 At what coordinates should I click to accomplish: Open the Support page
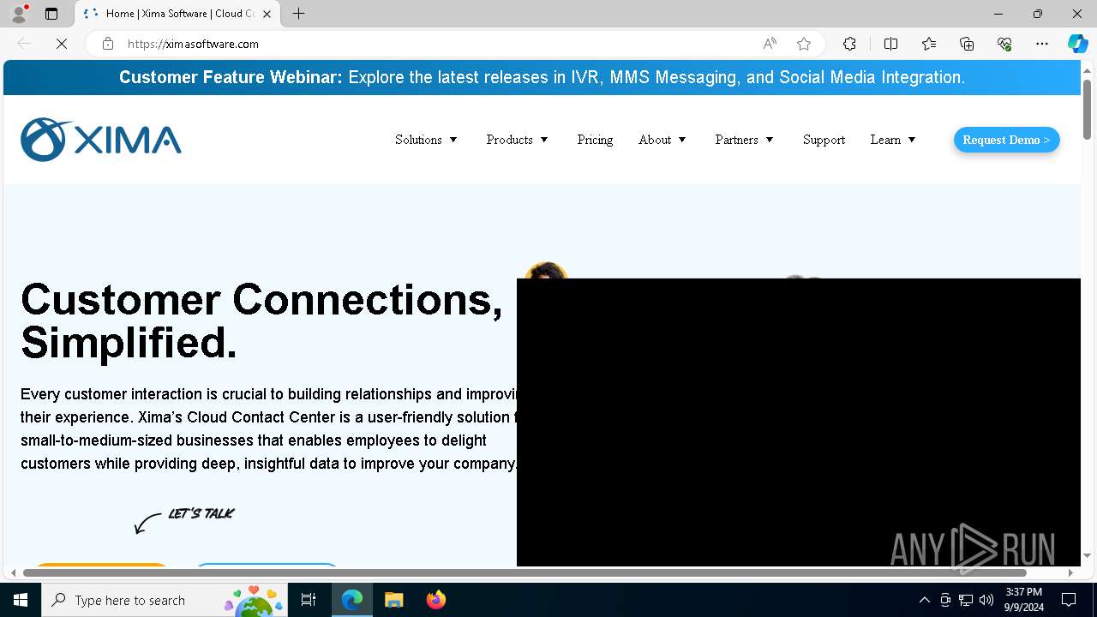pyautogui.click(x=824, y=140)
